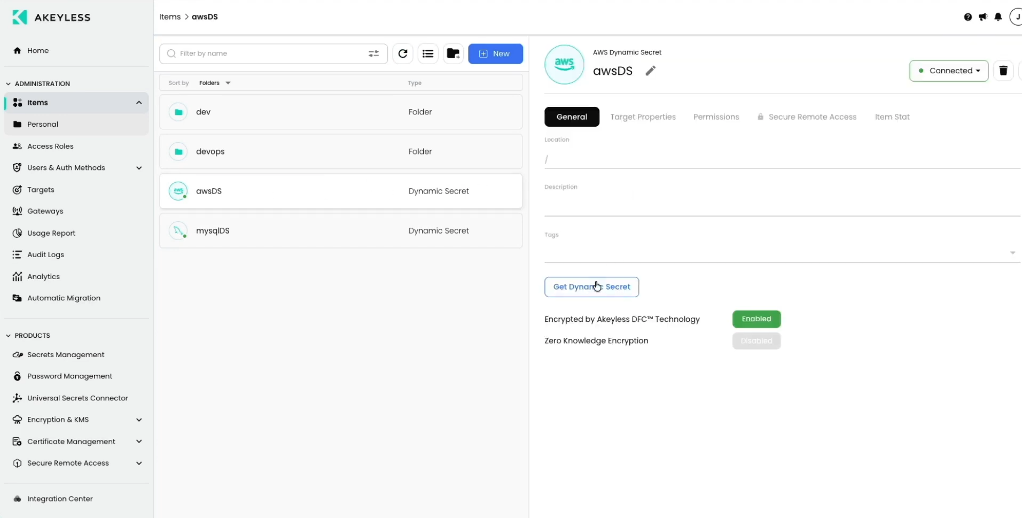Open notifications bell icon

[998, 17]
